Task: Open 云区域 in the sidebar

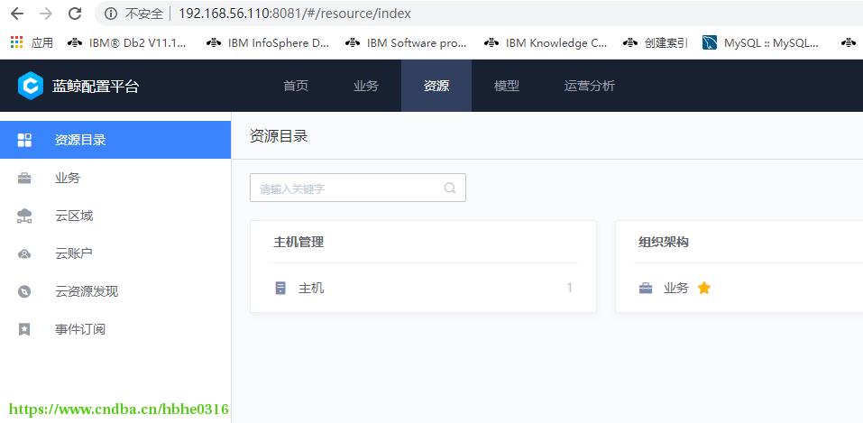Action: coord(115,216)
